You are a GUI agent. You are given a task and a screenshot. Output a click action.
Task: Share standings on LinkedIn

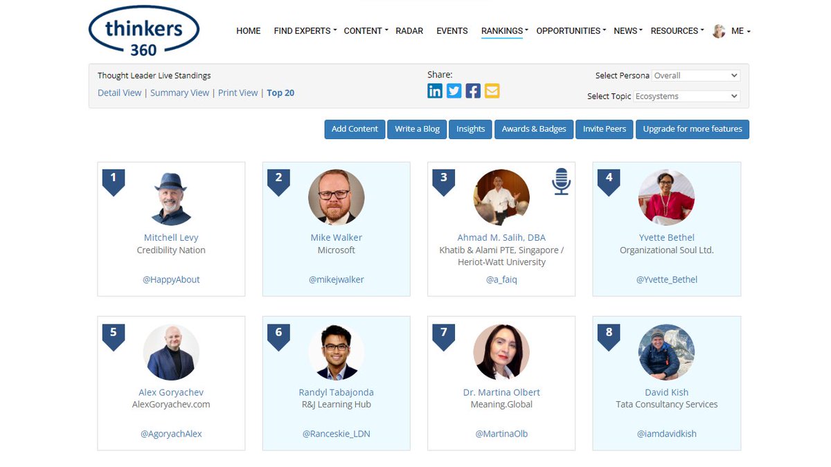click(x=435, y=91)
